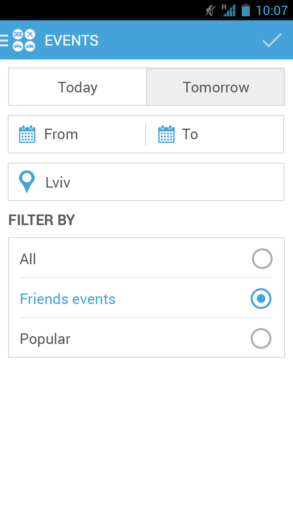
Task: Tap the From calendar icon
Action: (x=27, y=134)
